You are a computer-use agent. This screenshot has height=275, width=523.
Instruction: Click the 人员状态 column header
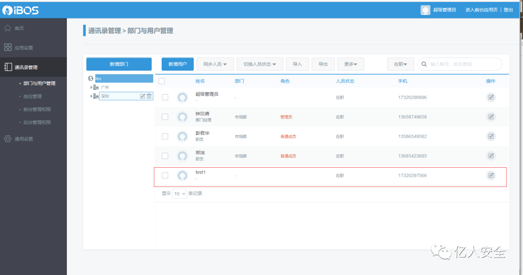345,81
